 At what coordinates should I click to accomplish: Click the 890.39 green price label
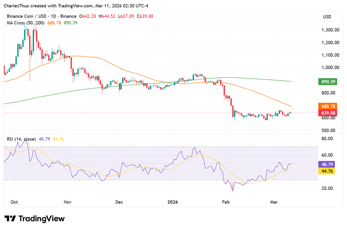point(328,82)
